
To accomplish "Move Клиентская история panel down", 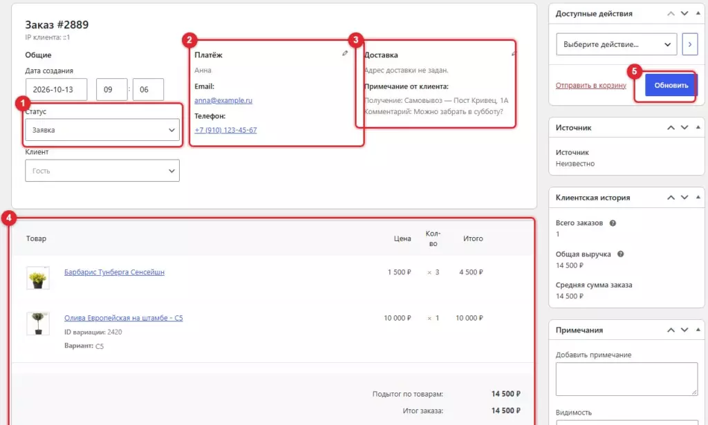I will (684, 198).
